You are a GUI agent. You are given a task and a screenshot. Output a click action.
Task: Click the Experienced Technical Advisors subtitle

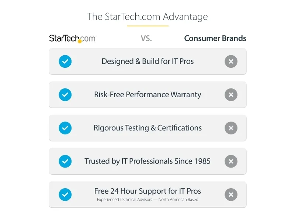[147, 200]
